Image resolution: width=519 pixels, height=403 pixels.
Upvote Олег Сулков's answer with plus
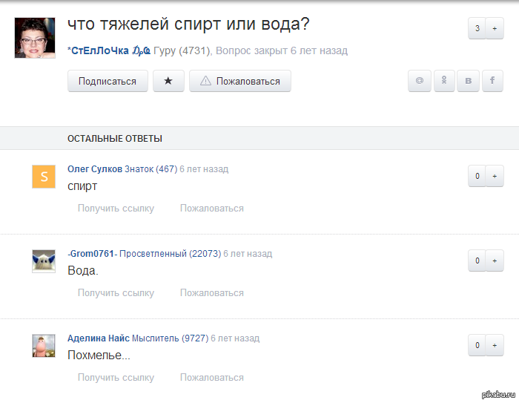click(x=495, y=176)
